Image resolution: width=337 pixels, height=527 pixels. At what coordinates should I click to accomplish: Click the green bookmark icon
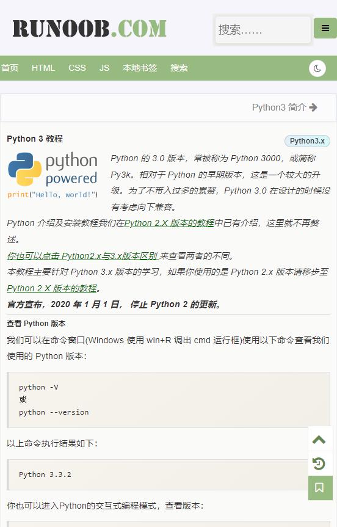click(x=320, y=488)
